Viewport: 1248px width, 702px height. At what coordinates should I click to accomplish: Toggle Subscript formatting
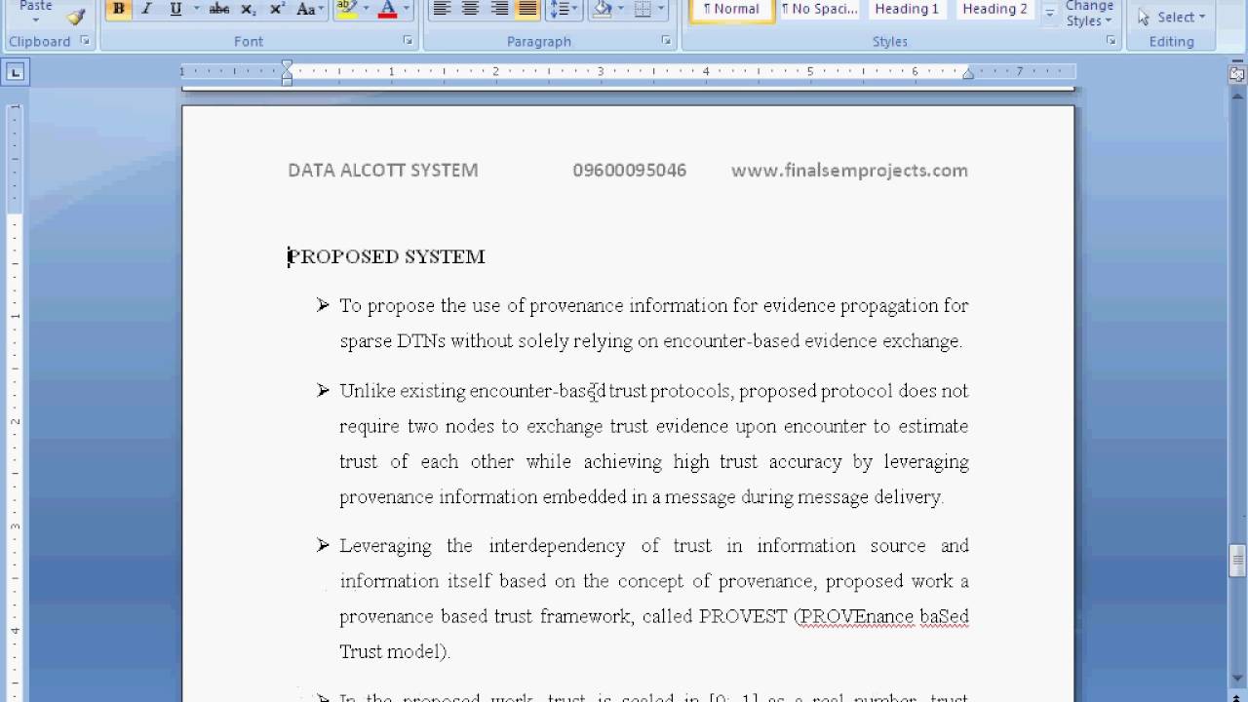[248, 10]
